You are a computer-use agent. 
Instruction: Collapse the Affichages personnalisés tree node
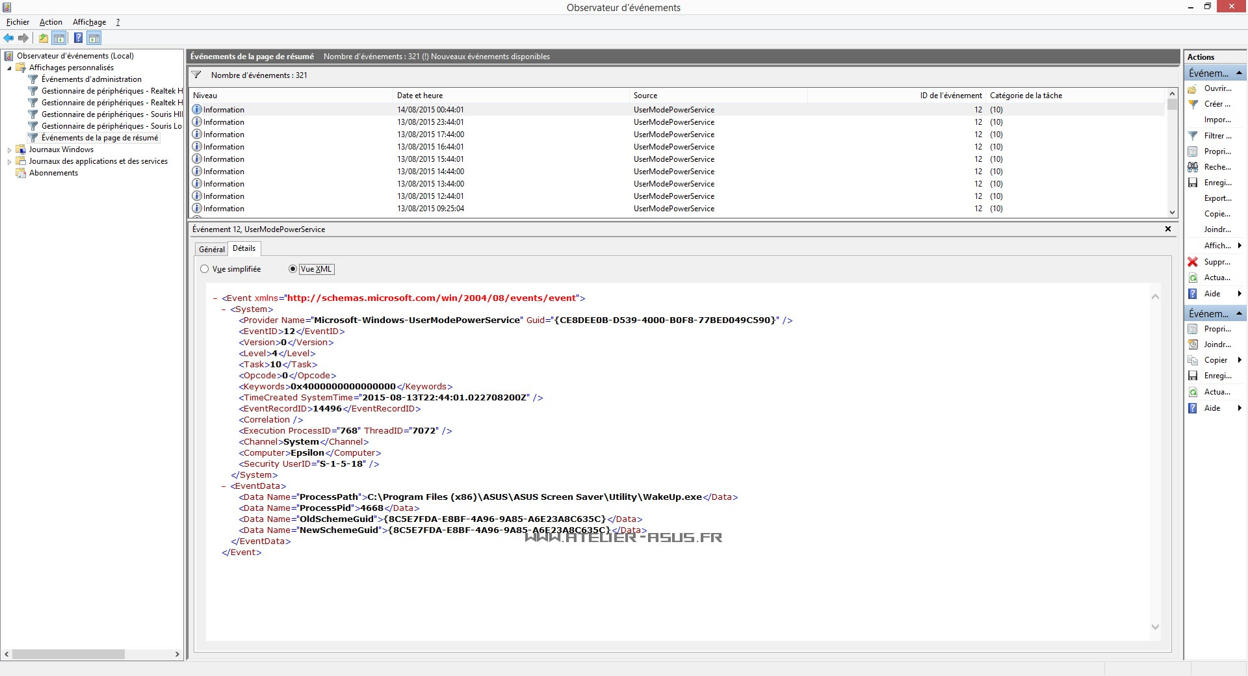click(x=9, y=68)
